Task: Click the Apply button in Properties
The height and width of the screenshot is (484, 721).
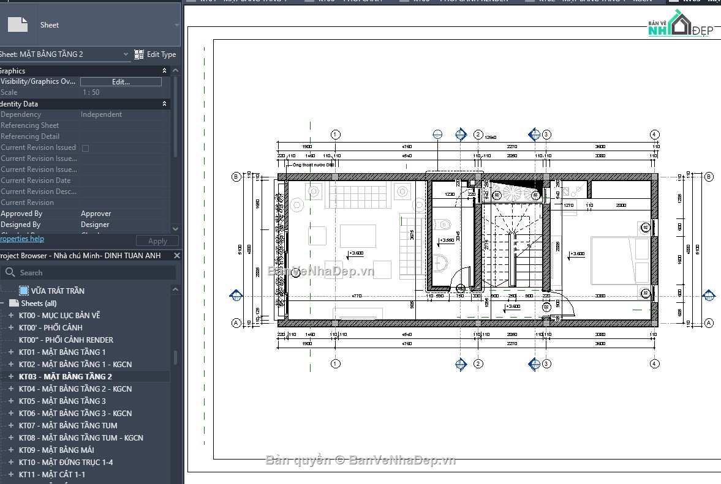Action: [157, 240]
